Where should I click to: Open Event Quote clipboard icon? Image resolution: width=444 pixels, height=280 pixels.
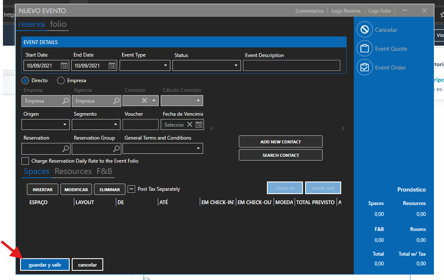(364, 49)
